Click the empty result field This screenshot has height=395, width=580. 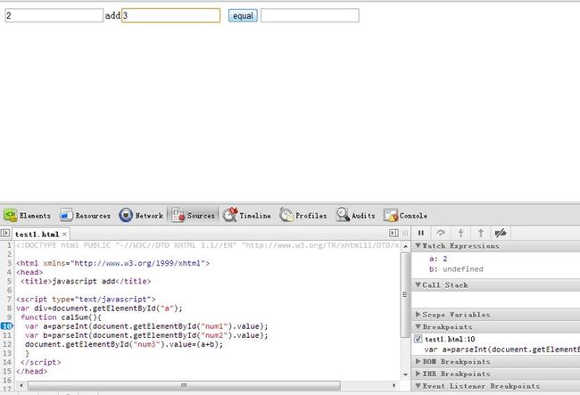tap(310, 15)
